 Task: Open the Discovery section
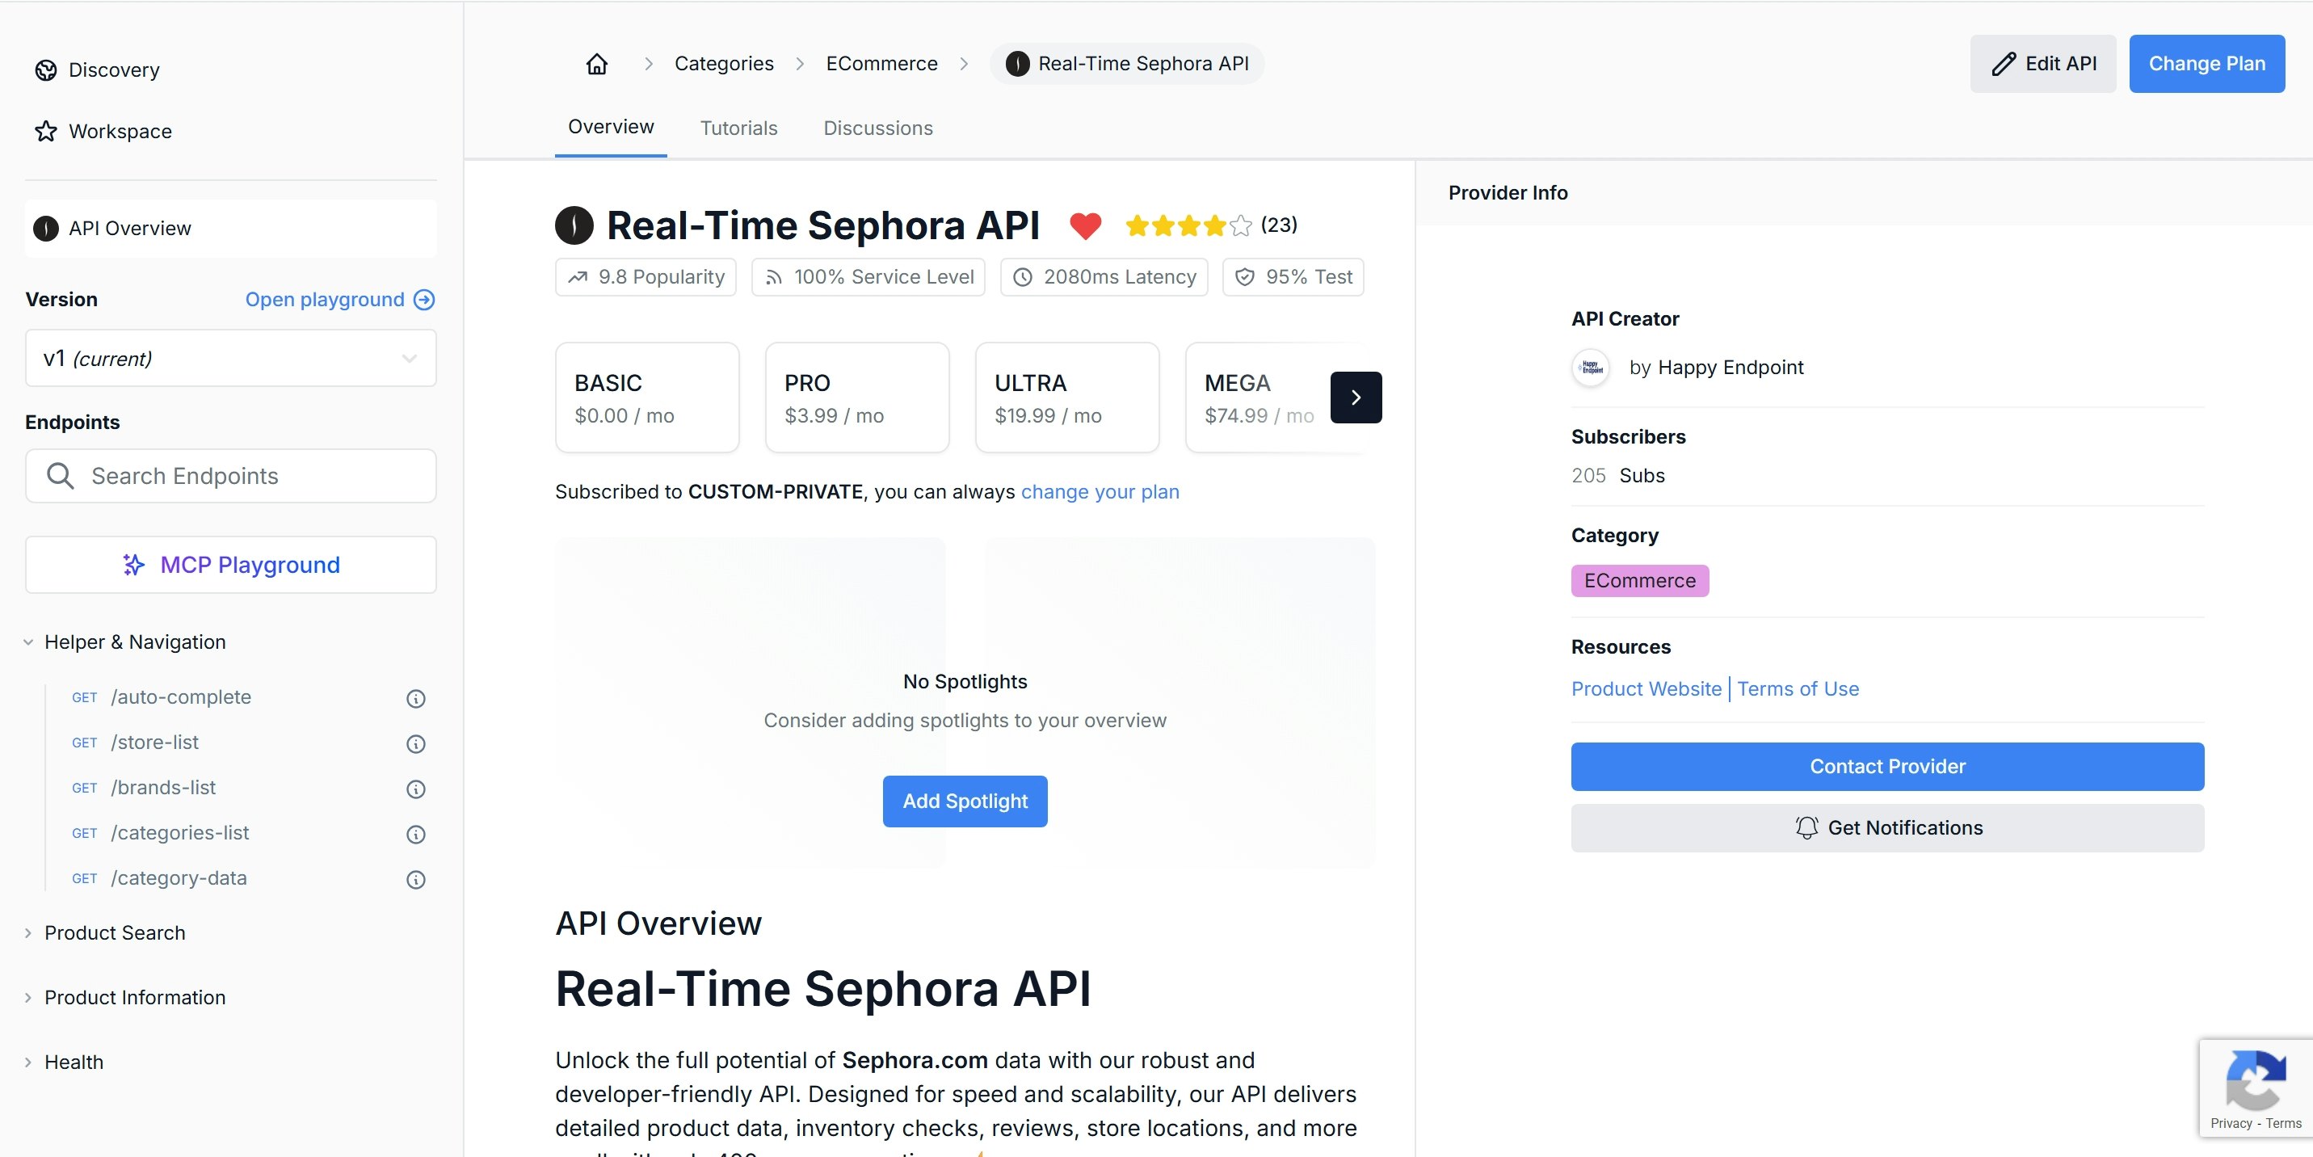point(112,69)
